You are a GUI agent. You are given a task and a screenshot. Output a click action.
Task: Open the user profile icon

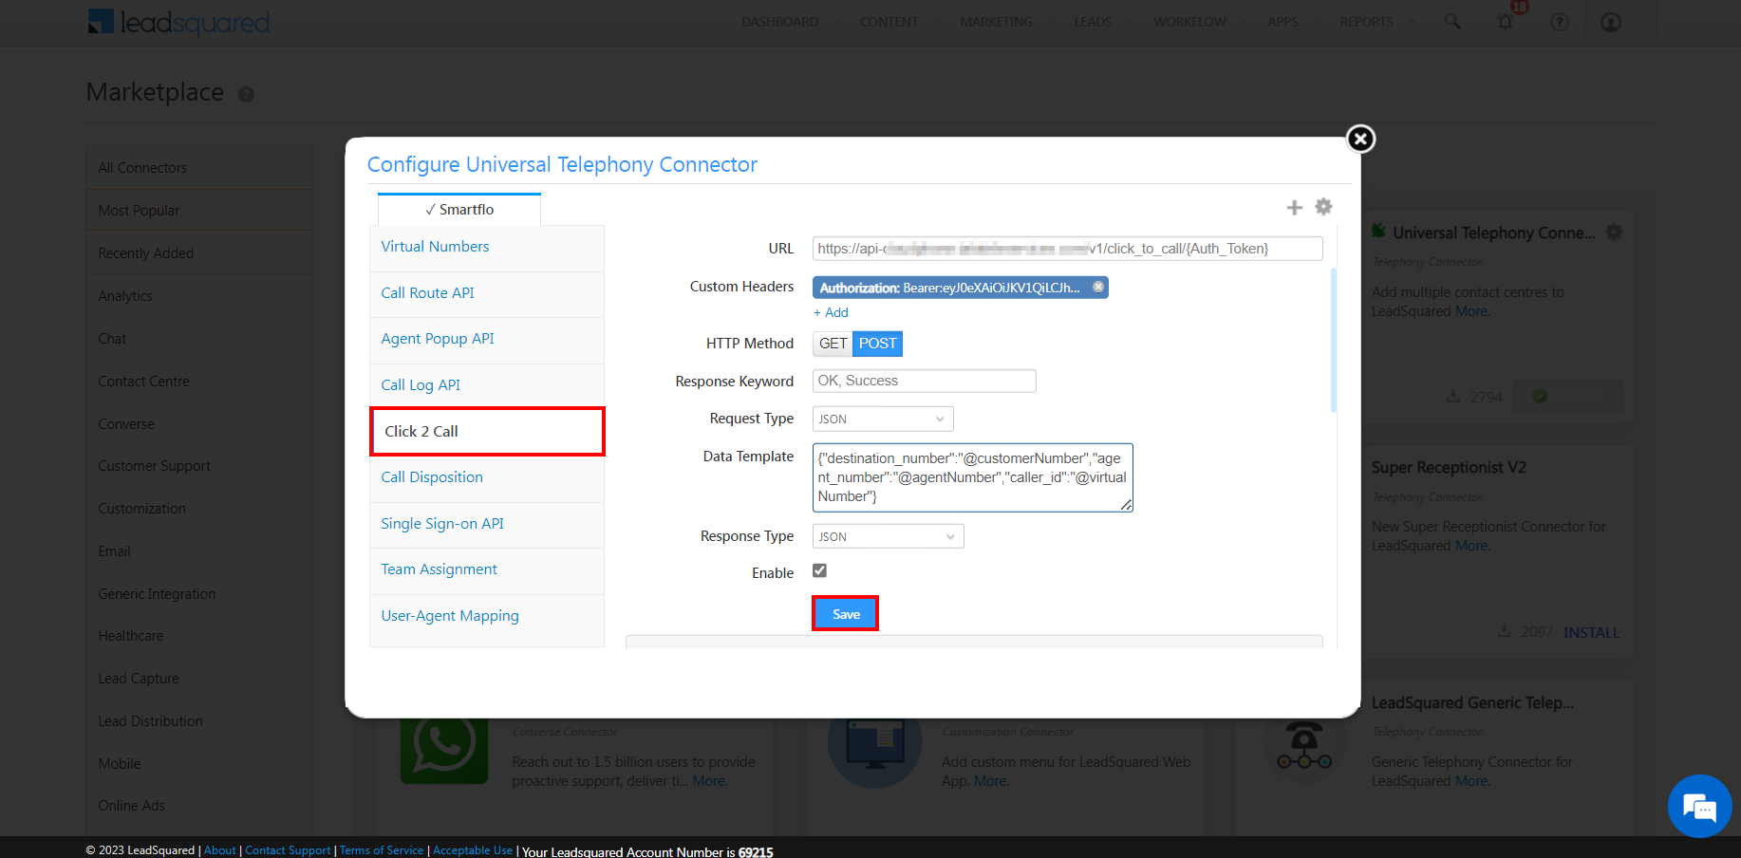point(1611,22)
